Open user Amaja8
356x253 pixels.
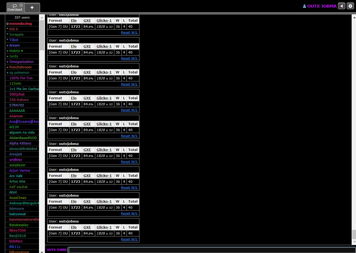coord(22,154)
